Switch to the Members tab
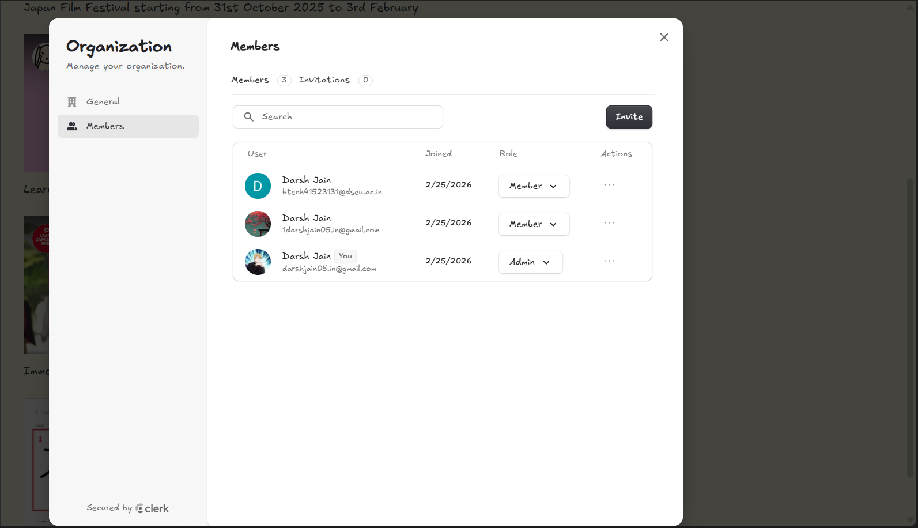This screenshot has height=528, width=918. (x=261, y=80)
